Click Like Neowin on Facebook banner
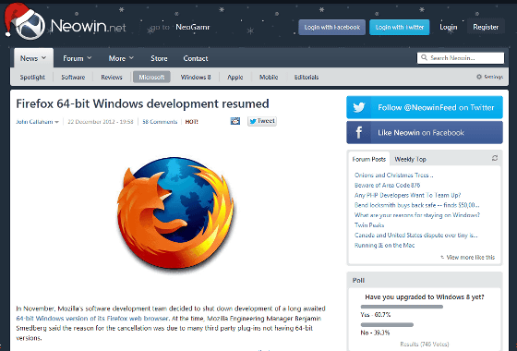This screenshot has height=351, width=517. pos(425,133)
